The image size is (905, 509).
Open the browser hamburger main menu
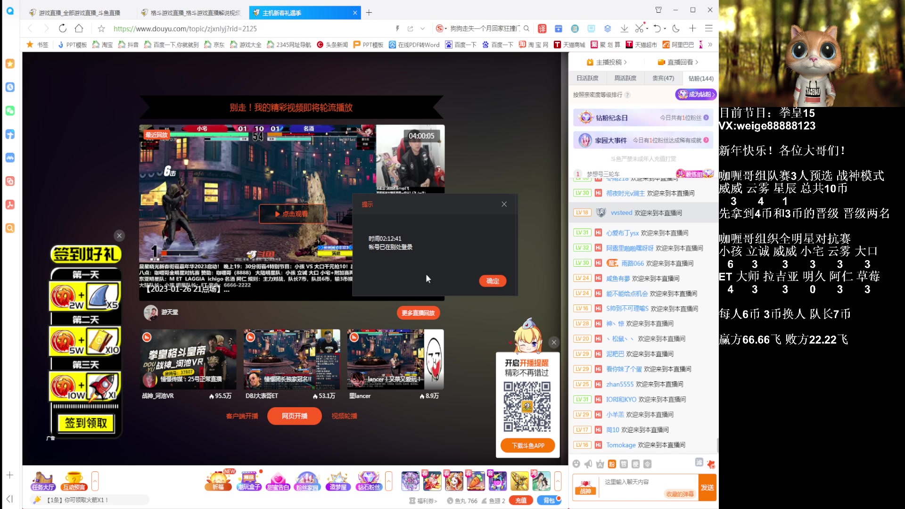[708, 28]
